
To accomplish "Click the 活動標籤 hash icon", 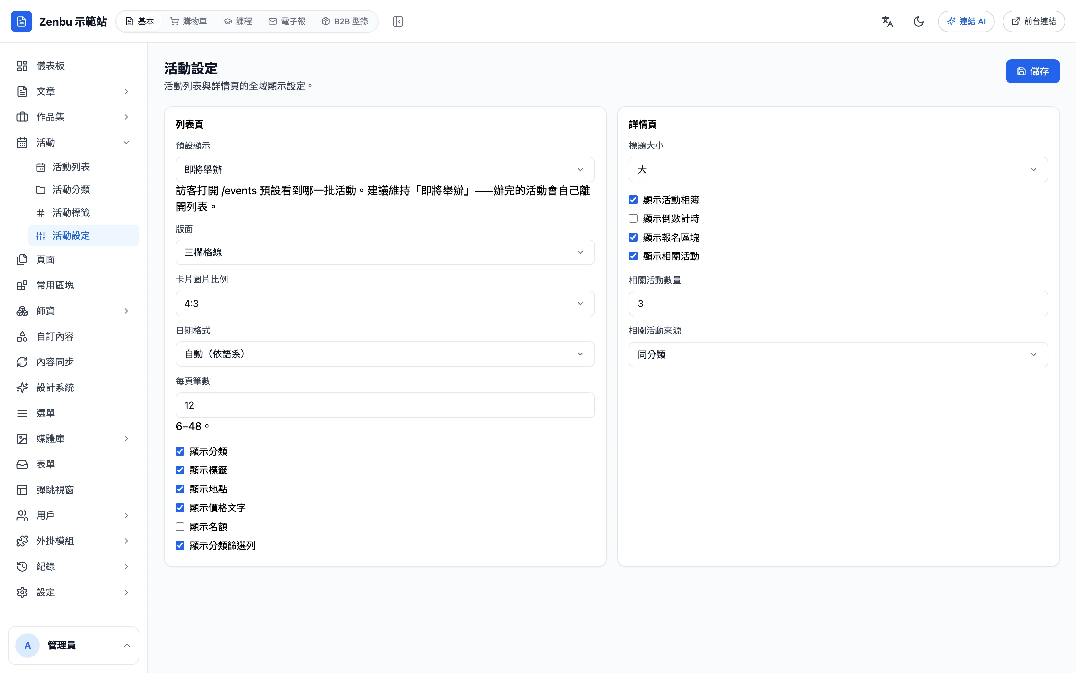I will [40, 213].
